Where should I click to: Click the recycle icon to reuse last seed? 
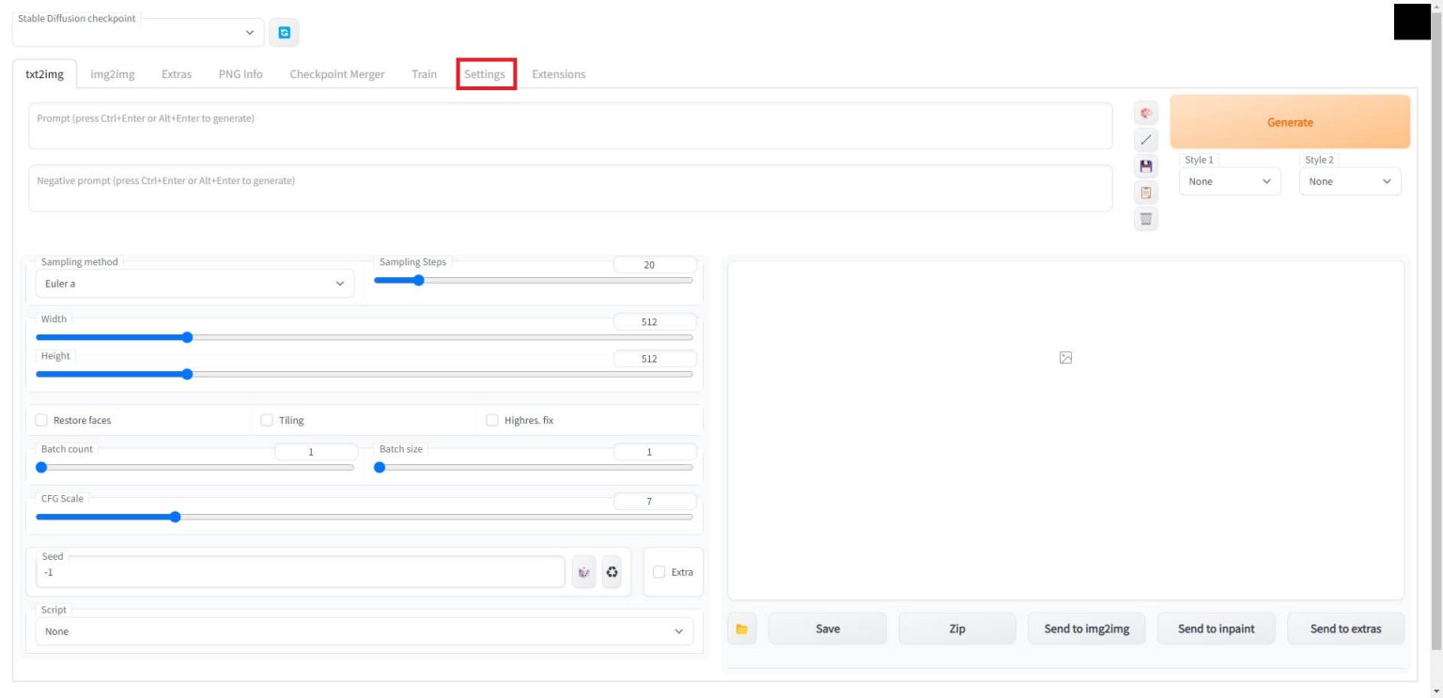click(612, 571)
